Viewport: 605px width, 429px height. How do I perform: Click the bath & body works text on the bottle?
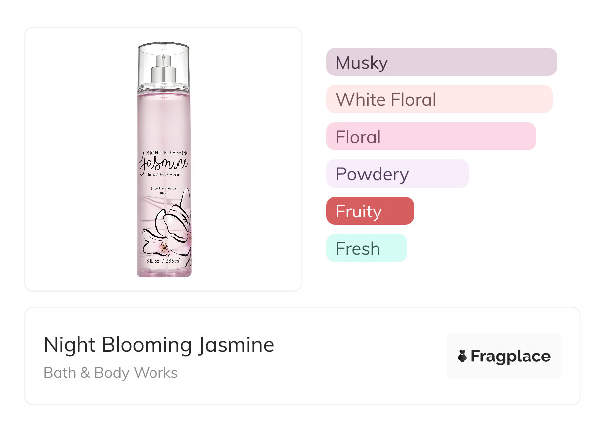pyautogui.click(x=163, y=175)
